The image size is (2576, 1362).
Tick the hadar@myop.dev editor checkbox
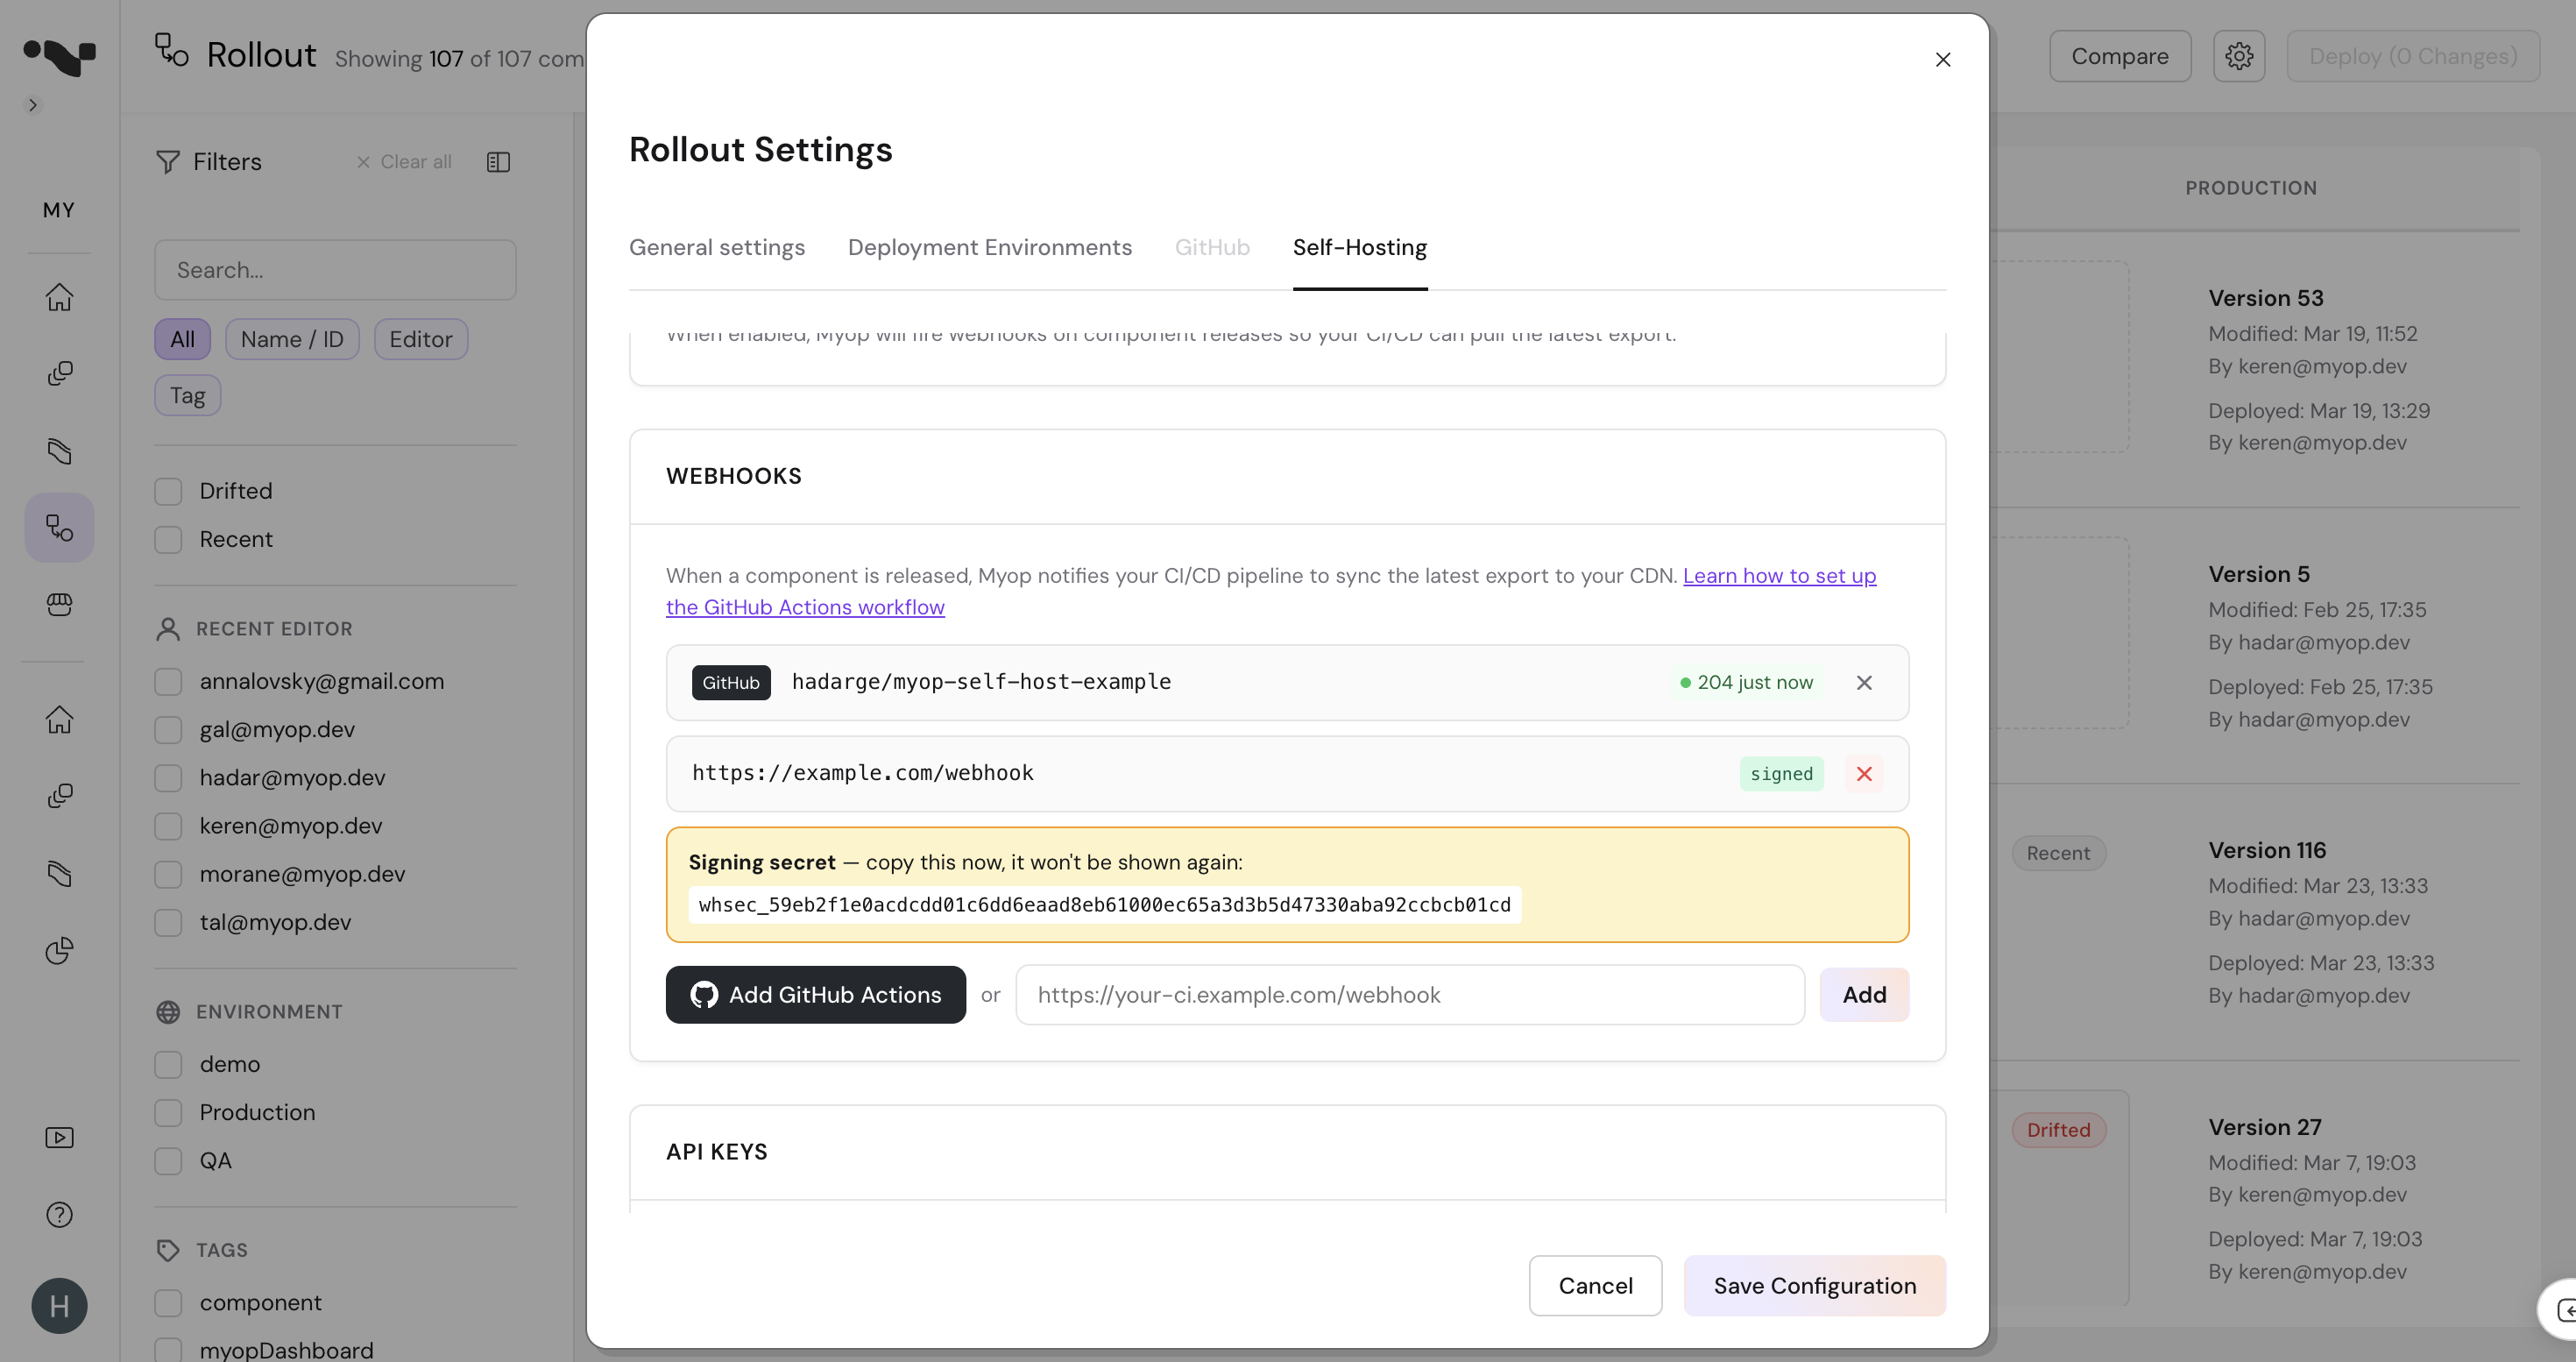pos(168,778)
